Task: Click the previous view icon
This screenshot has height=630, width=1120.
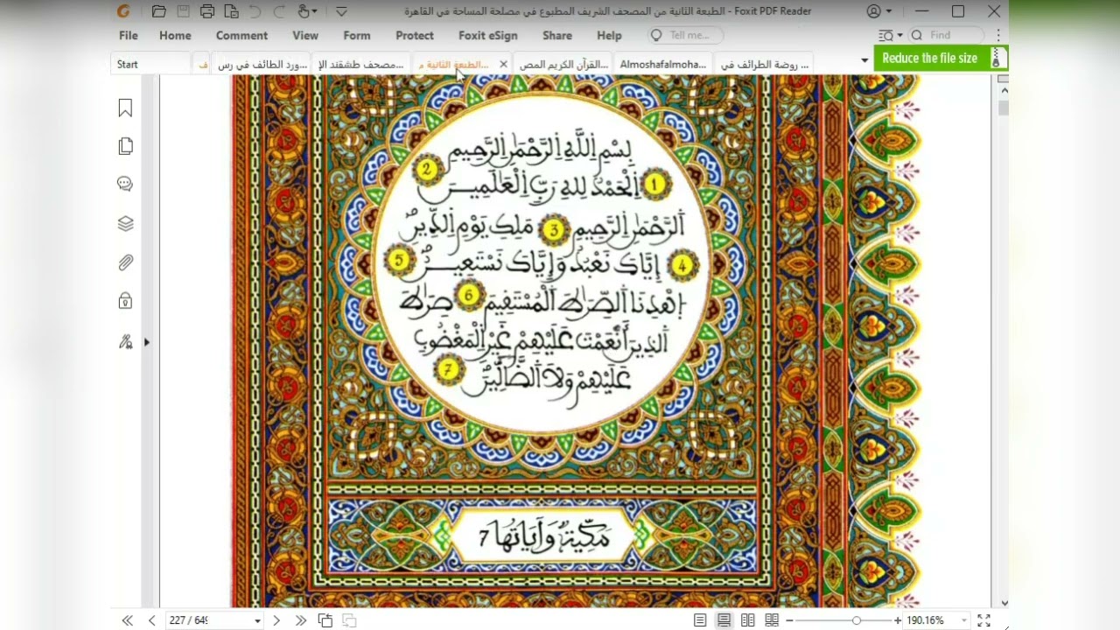Action: 325,620
